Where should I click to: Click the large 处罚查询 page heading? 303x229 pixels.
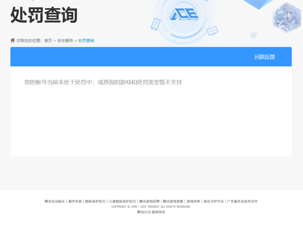(x=44, y=15)
